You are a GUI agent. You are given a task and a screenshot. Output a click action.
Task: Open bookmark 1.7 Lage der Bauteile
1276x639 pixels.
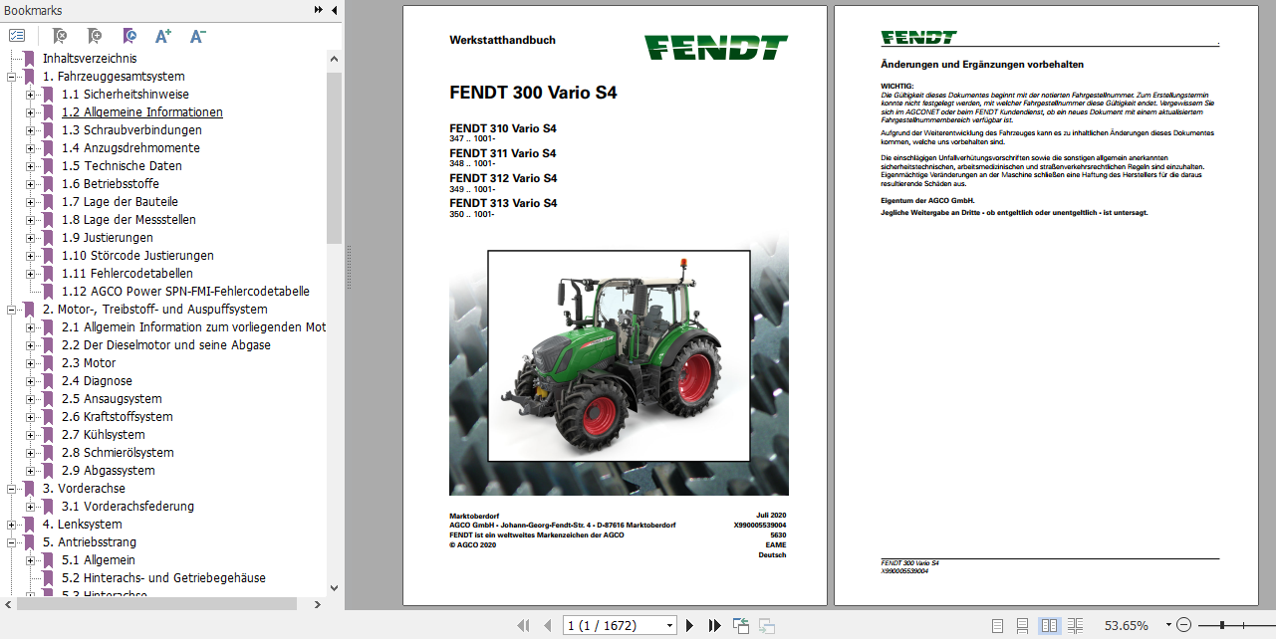click(x=120, y=202)
